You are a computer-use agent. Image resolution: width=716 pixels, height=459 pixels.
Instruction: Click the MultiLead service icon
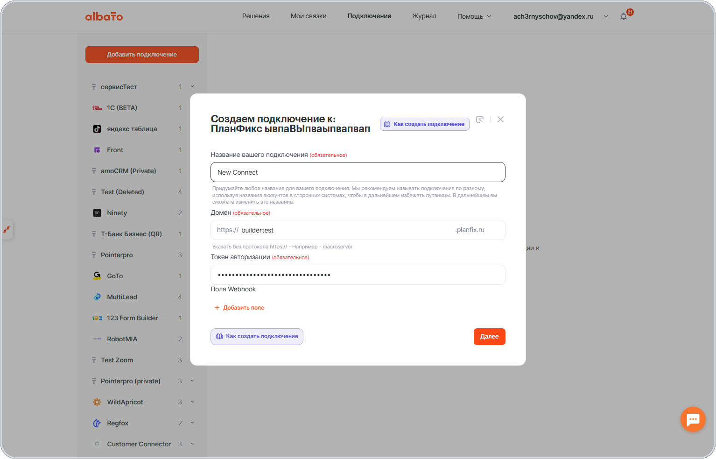pos(97,297)
